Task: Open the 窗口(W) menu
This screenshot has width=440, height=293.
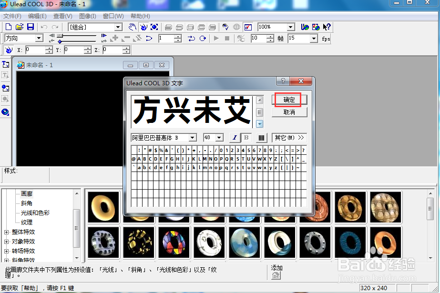Action: (x=113, y=16)
